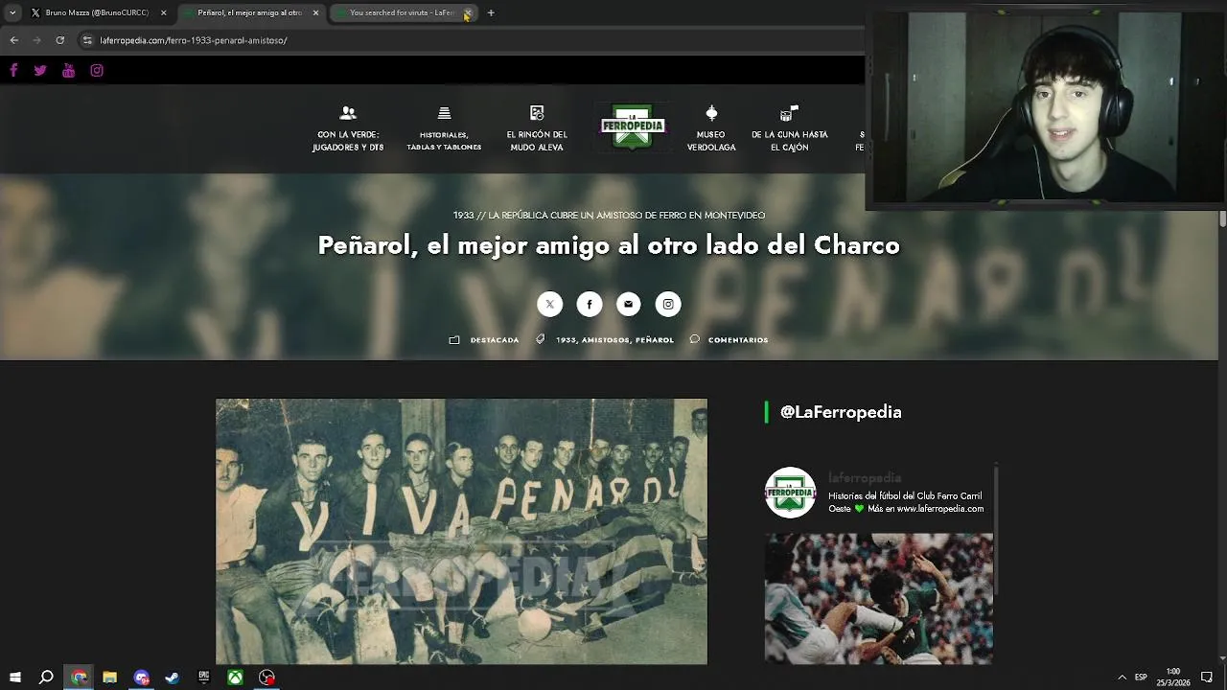The width and height of the screenshot is (1227, 690).
Task: Open the Instagram icon in the purple social bar
Action: point(97,70)
